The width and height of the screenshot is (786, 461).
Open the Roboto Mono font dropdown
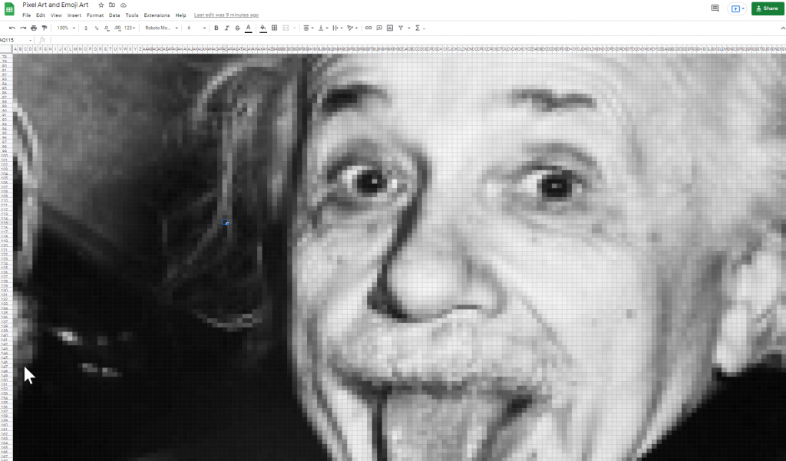pyautogui.click(x=161, y=28)
